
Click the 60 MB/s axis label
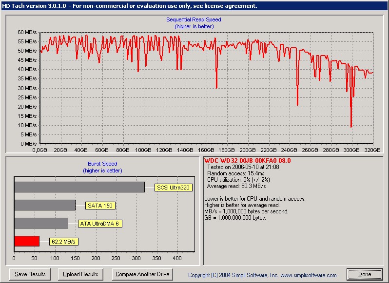[27, 32]
